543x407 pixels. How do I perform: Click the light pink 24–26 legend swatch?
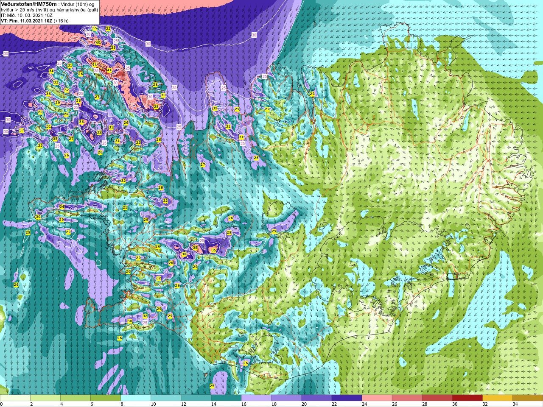tap(377, 398)
